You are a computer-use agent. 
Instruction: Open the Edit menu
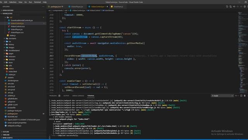[x=5, y=2]
